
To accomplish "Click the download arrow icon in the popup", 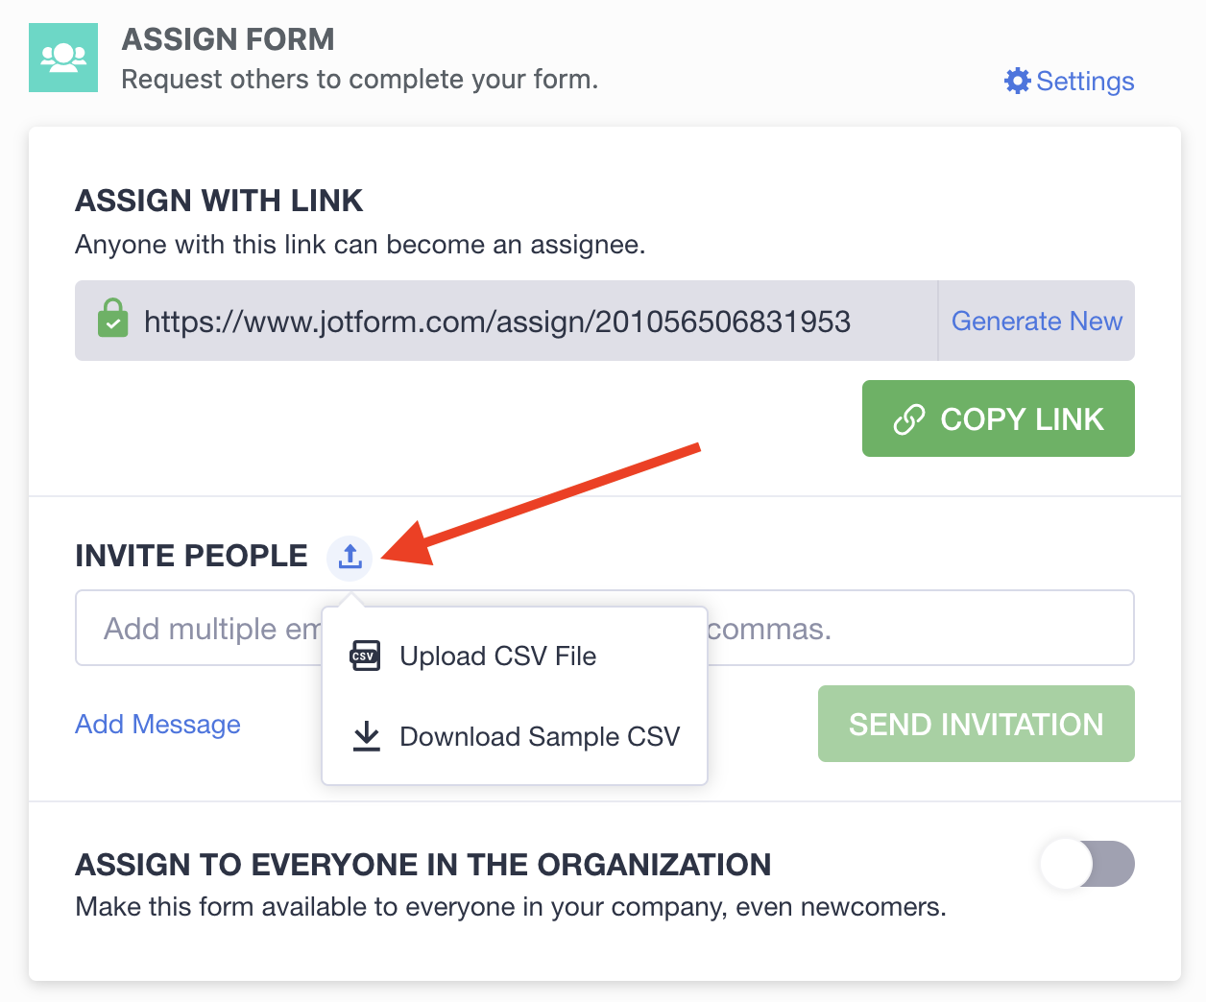I will tap(366, 736).
